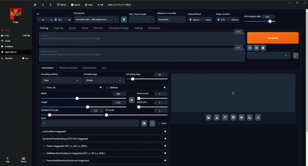
Task: Open the Checkpoint model dropdown
Action: (96, 19)
